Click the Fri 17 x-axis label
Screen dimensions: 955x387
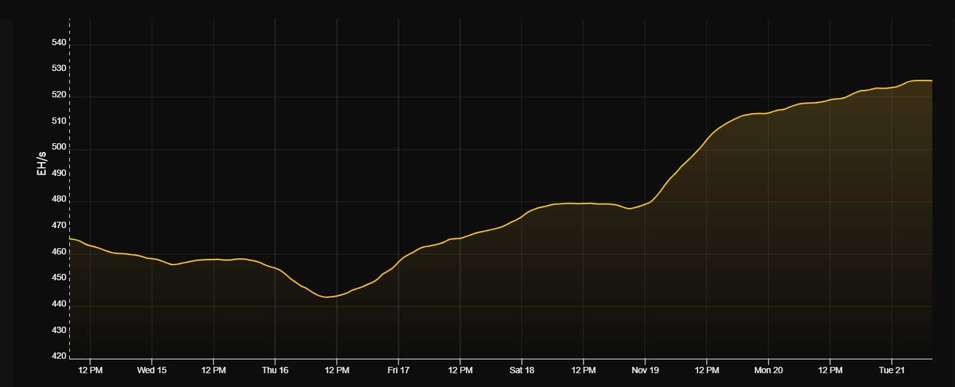(x=398, y=371)
